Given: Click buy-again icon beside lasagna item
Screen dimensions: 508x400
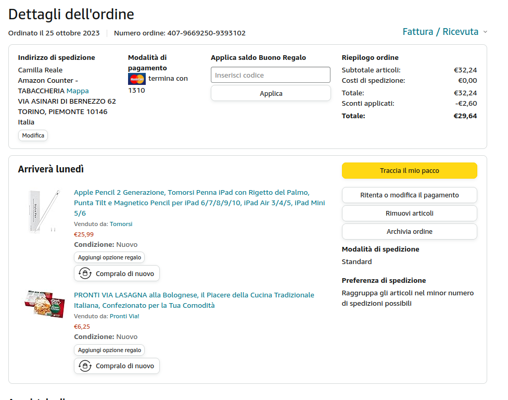Looking at the screenshot, I should click(x=85, y=366).
